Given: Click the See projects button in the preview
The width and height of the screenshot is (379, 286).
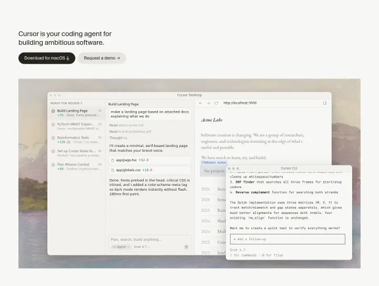Looking at the screenshot, I should 213,171.
